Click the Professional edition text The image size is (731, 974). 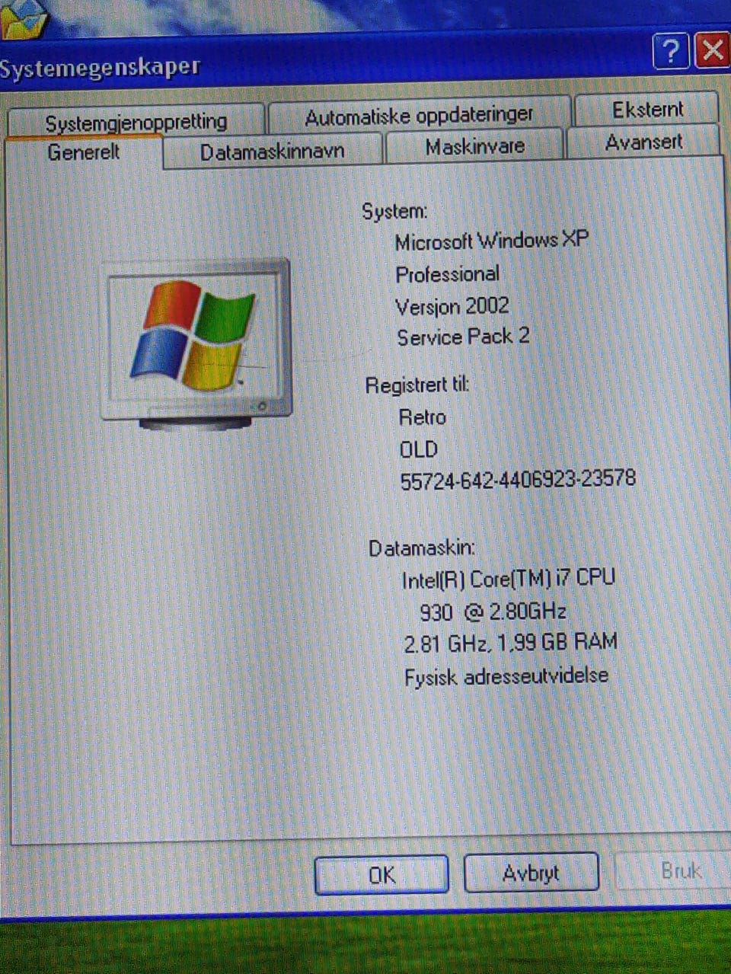[448, 274]
